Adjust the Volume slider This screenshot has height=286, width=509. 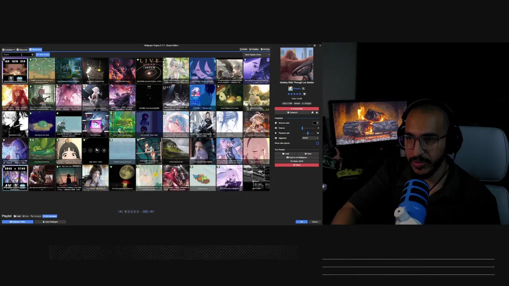coord(308,128)
